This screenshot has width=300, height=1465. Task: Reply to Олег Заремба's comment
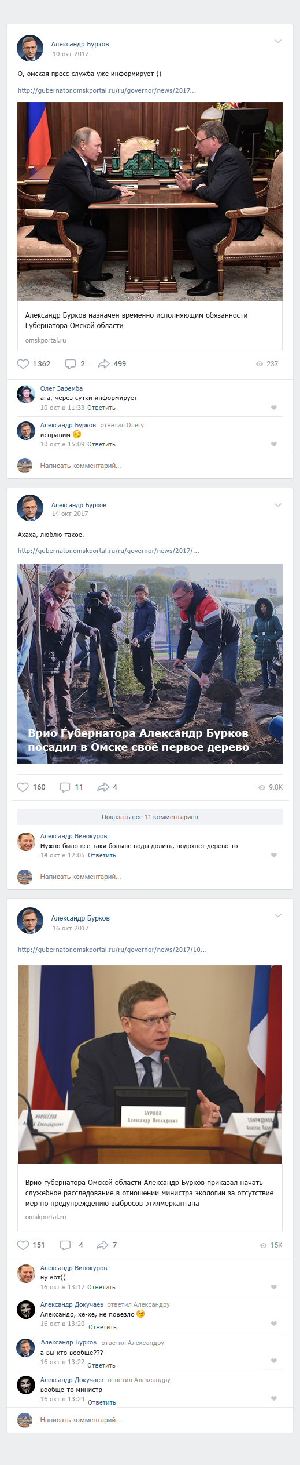pyautogui.click(x=101, y=408)
